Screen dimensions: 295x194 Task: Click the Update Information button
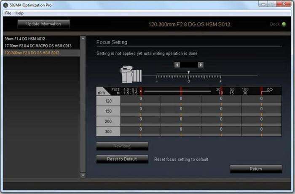43,24
